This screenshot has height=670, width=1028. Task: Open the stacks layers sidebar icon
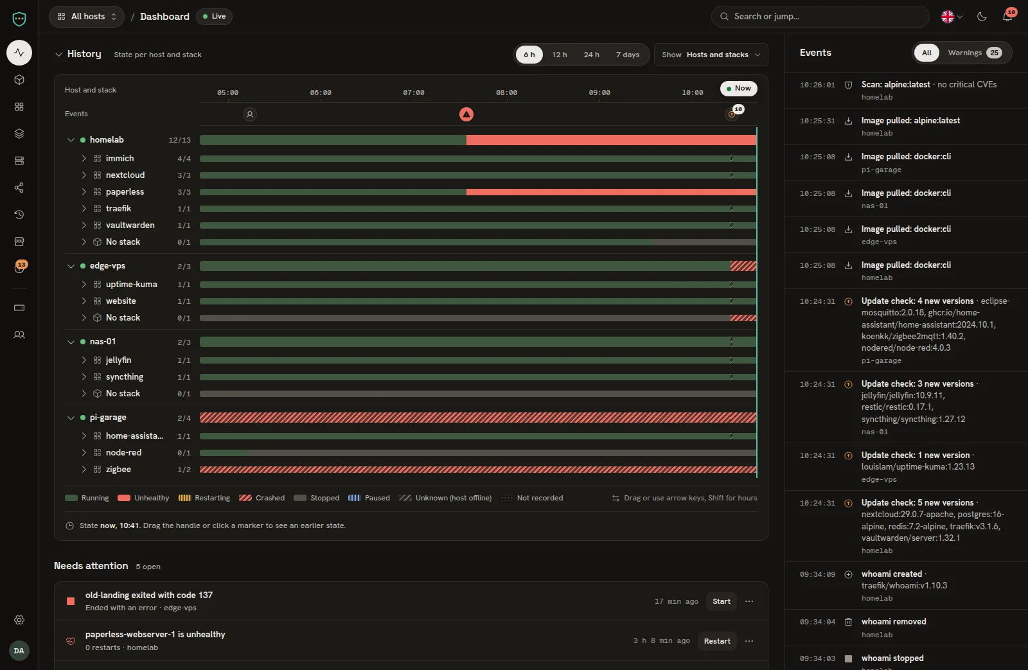[19, 134]
